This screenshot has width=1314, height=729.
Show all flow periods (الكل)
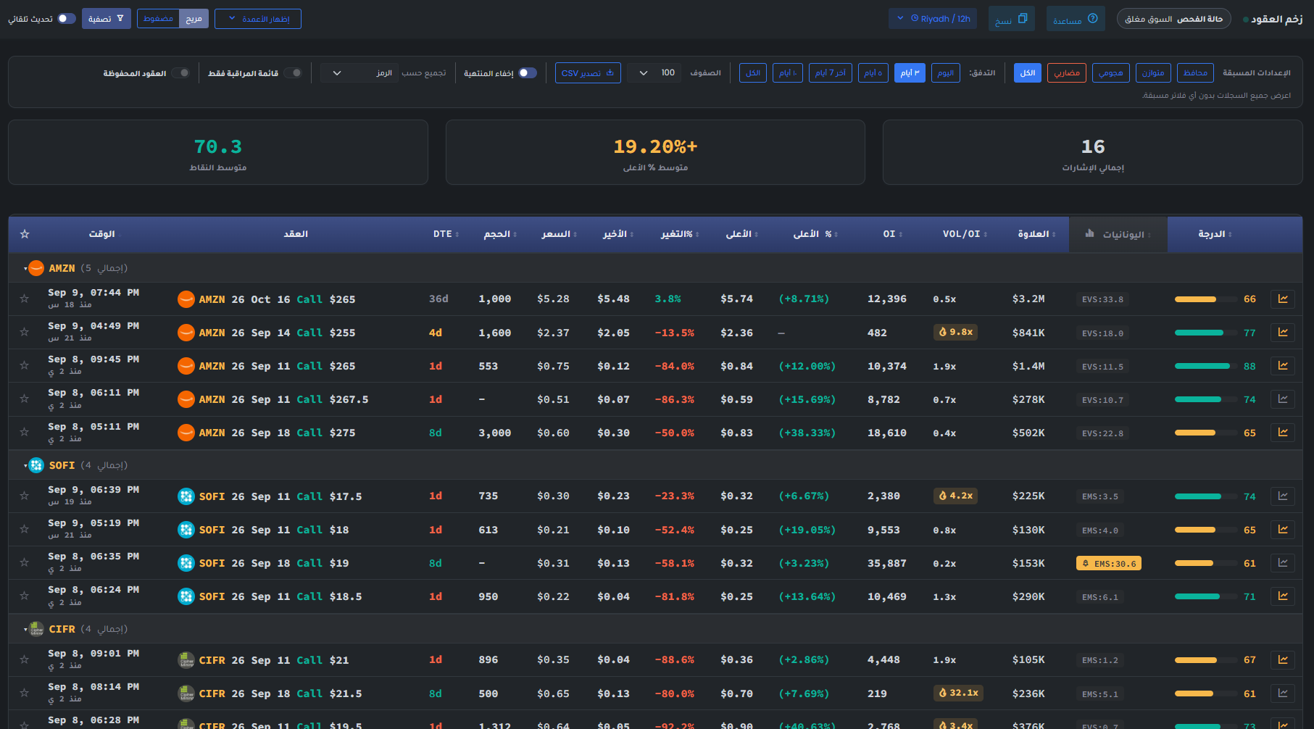(753, 72)
